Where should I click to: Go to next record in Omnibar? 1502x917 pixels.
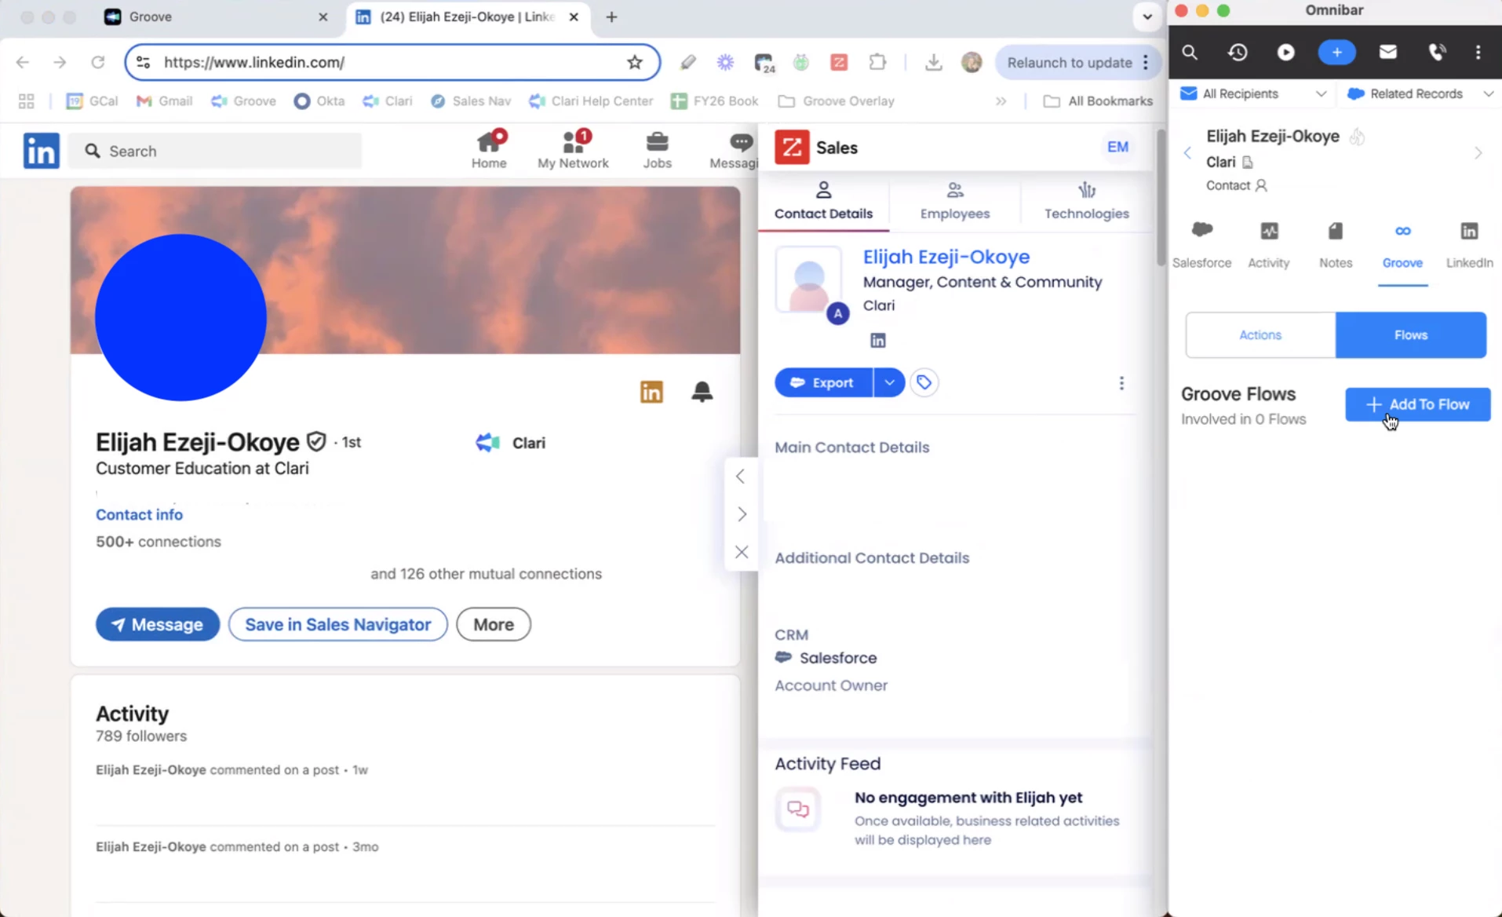tap(1478, 153)
